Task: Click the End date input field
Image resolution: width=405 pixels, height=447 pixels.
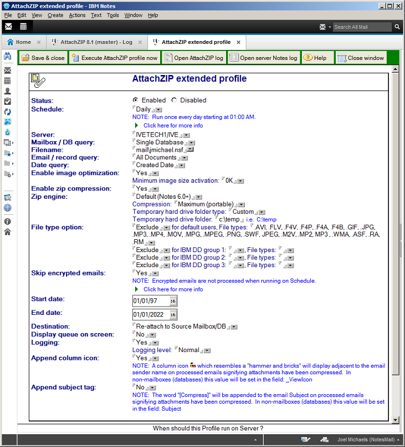Action: click(150, 315)
